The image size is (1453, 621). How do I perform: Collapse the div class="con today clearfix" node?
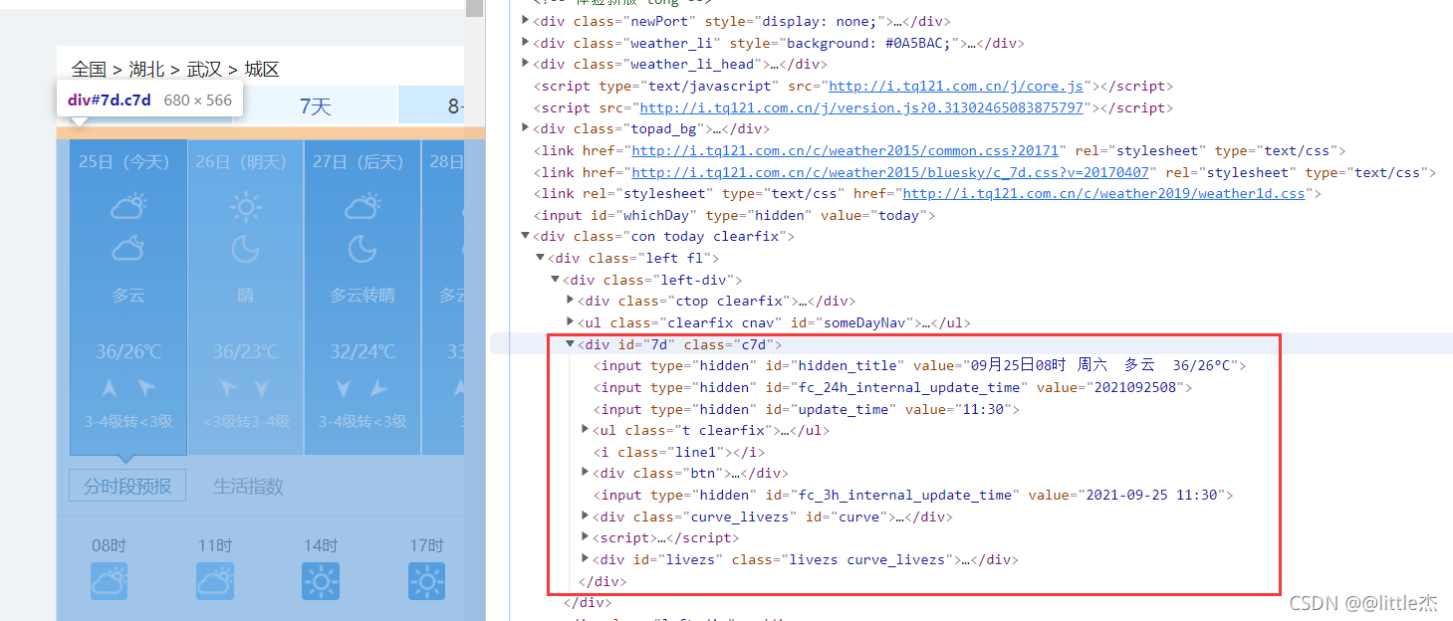[526, 237]
